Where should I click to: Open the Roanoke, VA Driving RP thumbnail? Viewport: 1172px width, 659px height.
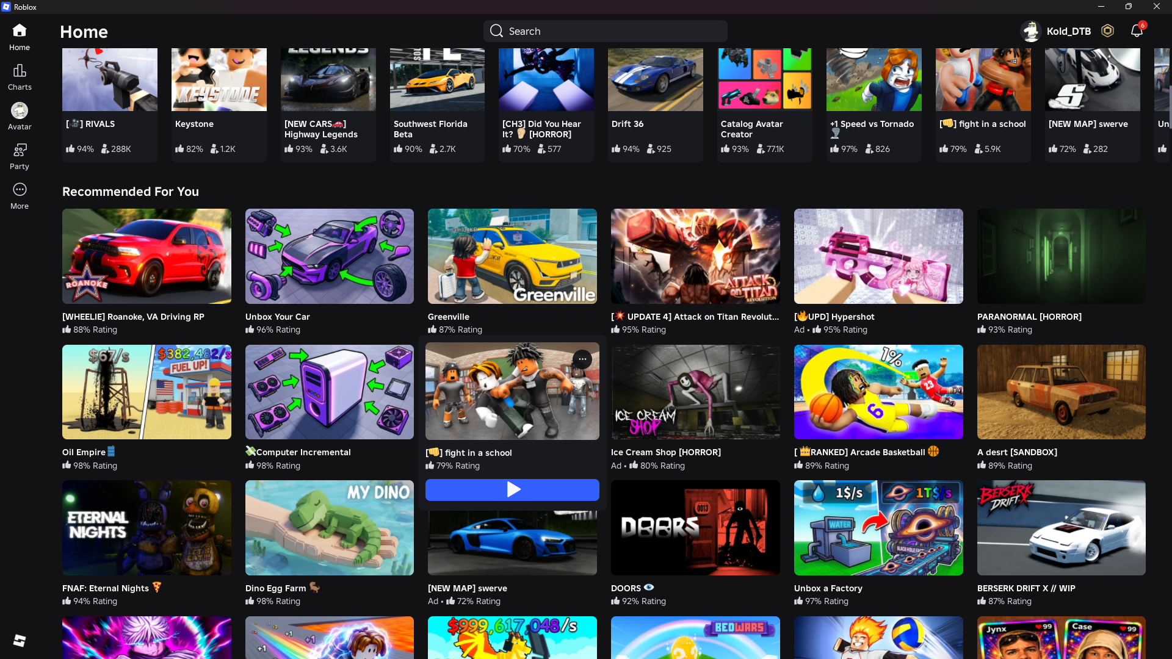click(x=146, y=256)
